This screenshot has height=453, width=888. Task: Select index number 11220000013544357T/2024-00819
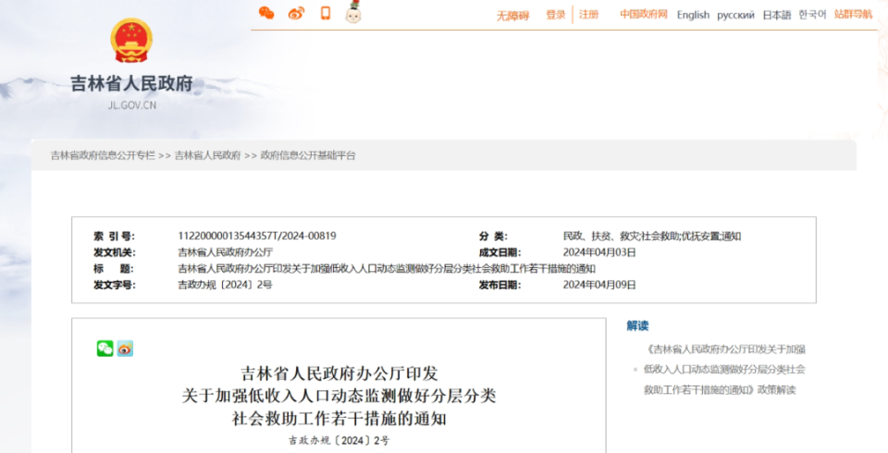257,236
